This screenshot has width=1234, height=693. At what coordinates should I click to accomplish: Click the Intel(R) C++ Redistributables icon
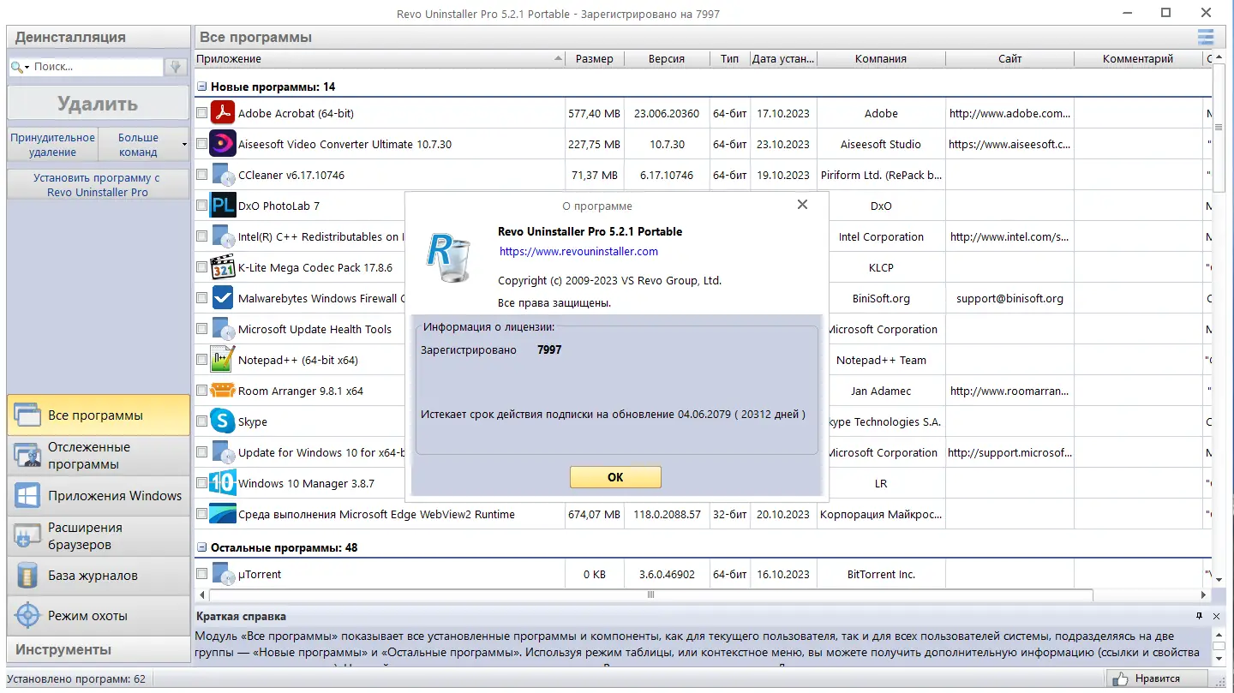tap(223, 236)
